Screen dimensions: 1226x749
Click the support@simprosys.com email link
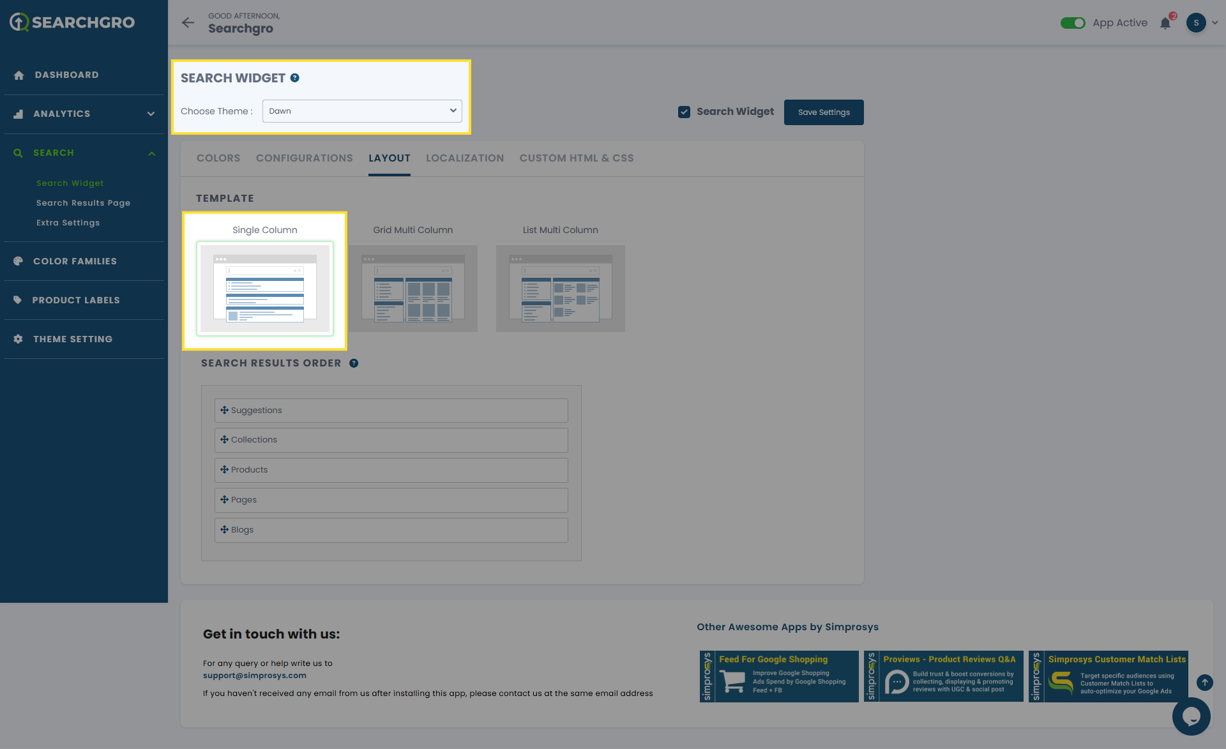pyautogui.click(x=254, y=676)
